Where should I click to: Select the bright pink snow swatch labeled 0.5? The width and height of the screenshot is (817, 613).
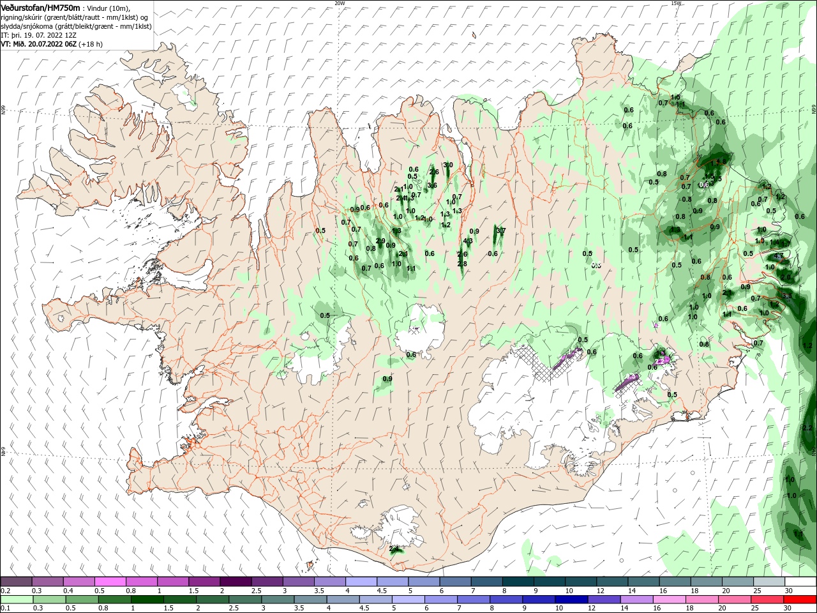pos(110,582)
